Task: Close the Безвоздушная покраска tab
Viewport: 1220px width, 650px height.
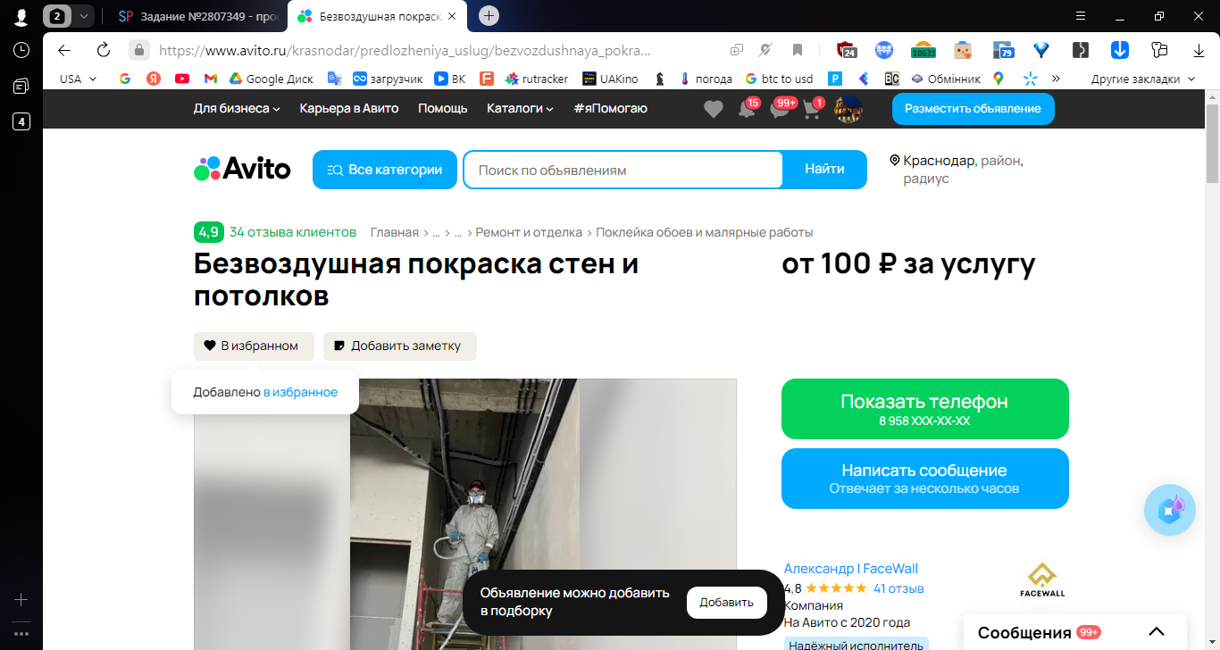Action: [452, 16]
